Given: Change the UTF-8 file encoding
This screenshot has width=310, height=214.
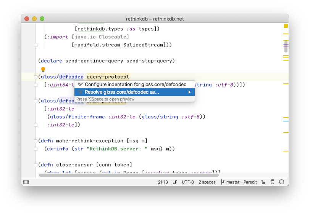Looking at the screenshot, I should pos(187,182).
